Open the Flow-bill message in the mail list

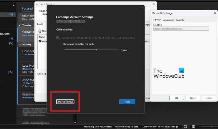coord(26,54)
